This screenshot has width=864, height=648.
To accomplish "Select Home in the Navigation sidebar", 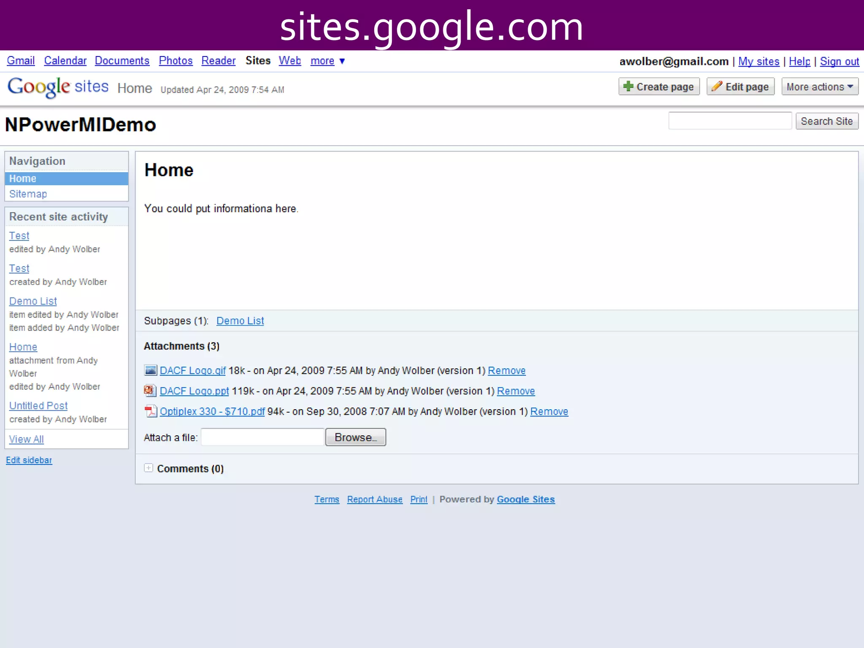I will pos(23,178).
